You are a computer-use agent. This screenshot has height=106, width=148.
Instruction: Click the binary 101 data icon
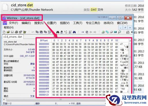click(x=49, y=32)
